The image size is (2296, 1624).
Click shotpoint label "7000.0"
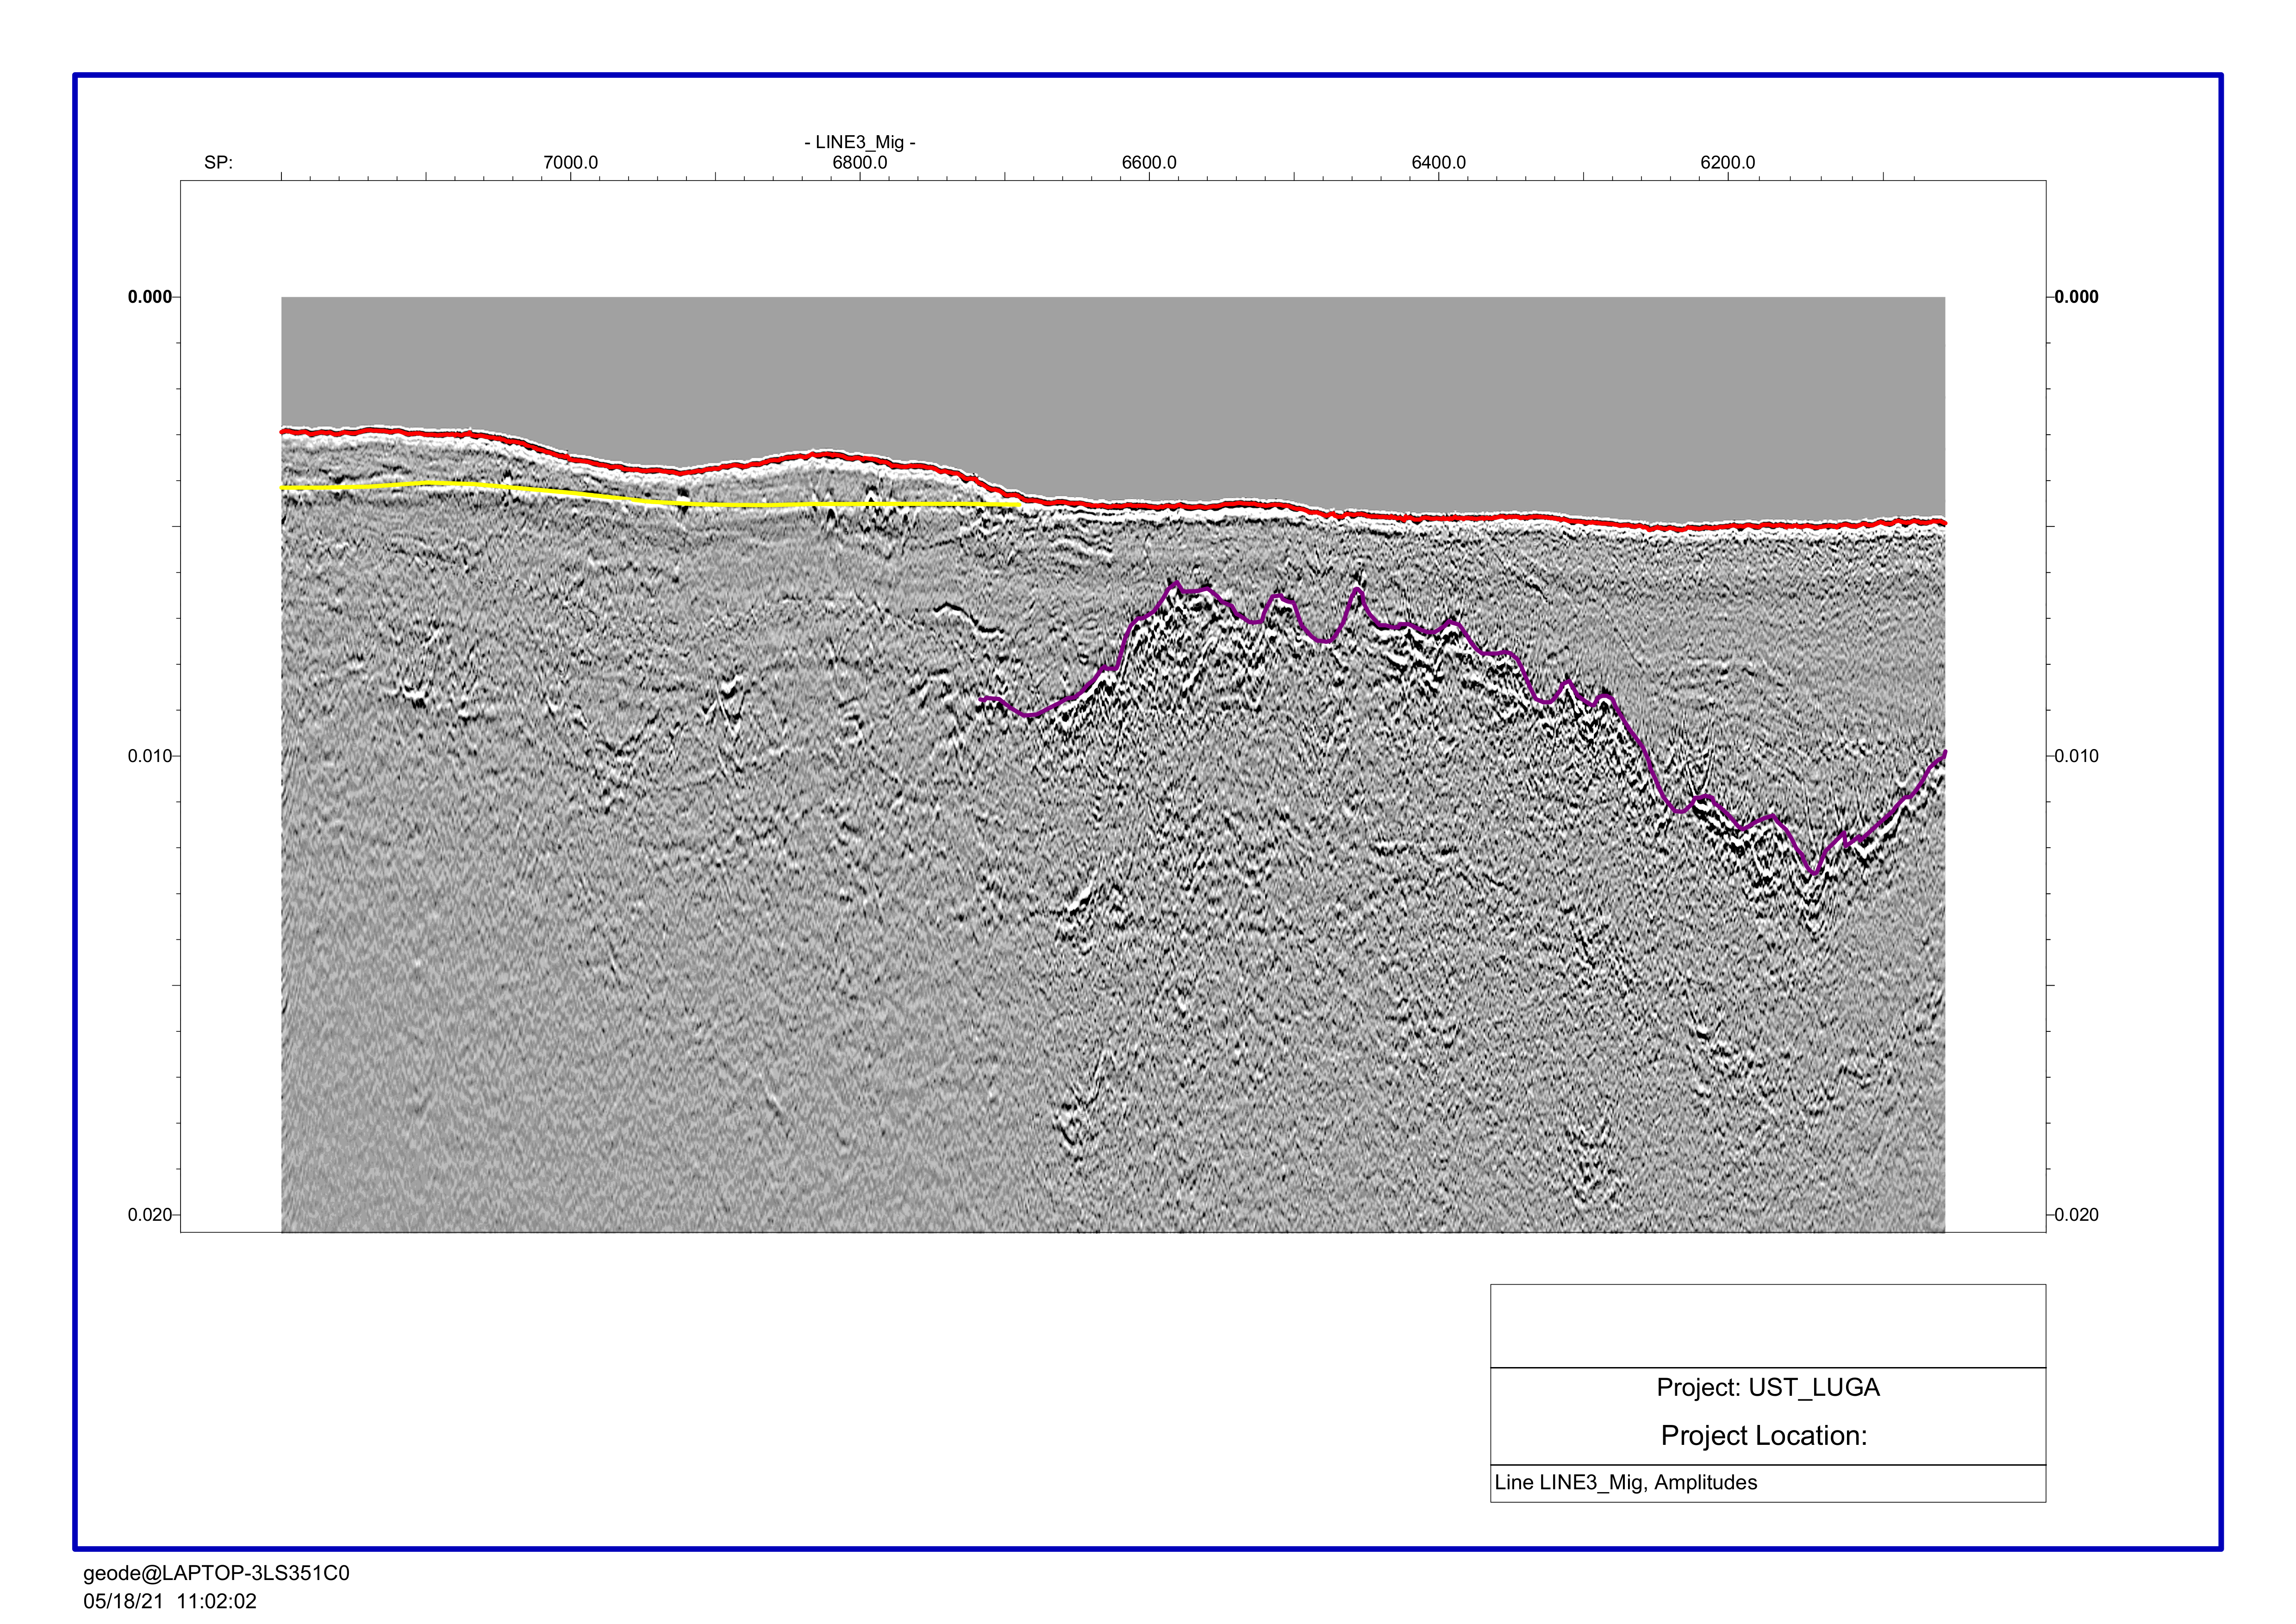click(x=571, y=162)
